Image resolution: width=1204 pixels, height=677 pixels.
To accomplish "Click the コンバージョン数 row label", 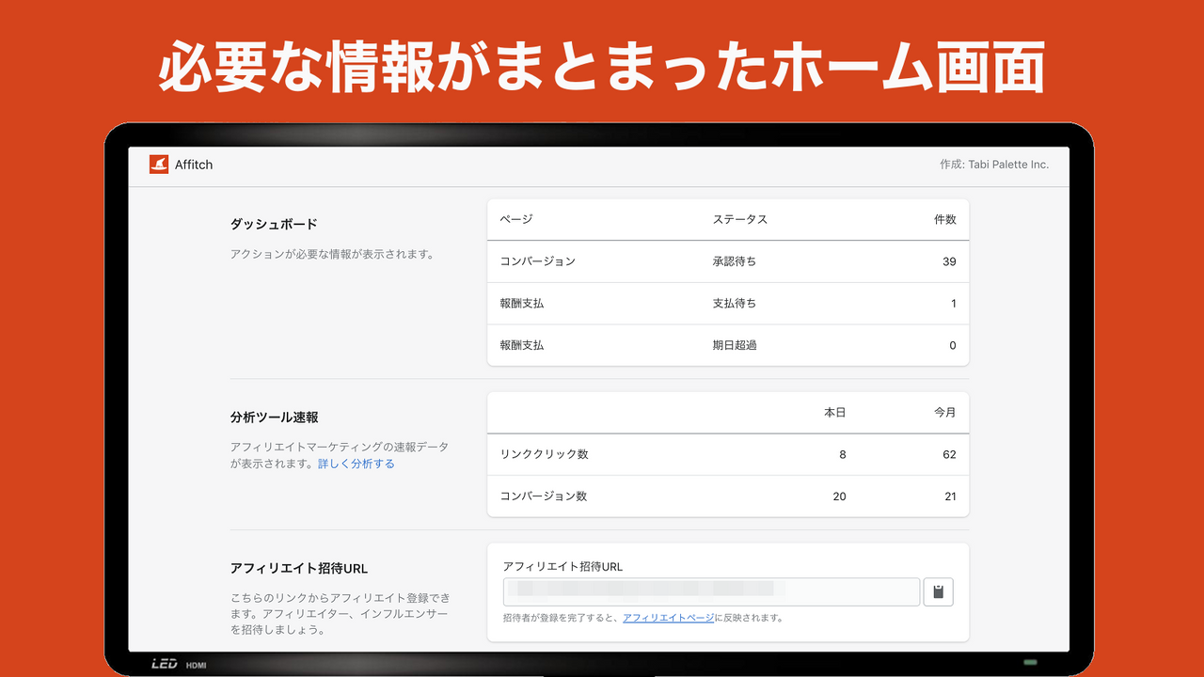I will 544,496.
